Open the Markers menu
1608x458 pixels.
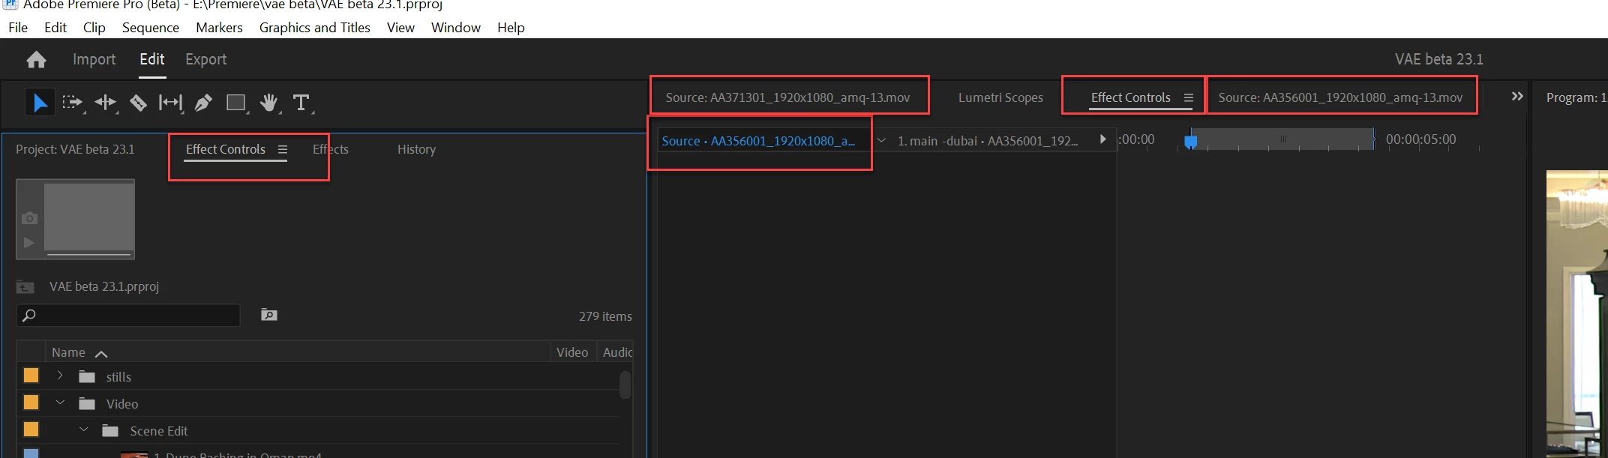[219, 28]
